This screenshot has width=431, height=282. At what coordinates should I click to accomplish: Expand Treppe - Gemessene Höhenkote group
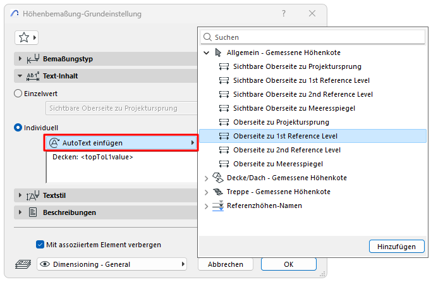click(x=207, y=192)
